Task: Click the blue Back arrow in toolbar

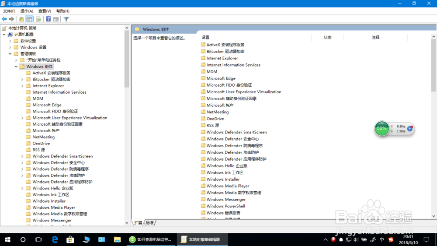Action: 4,19
